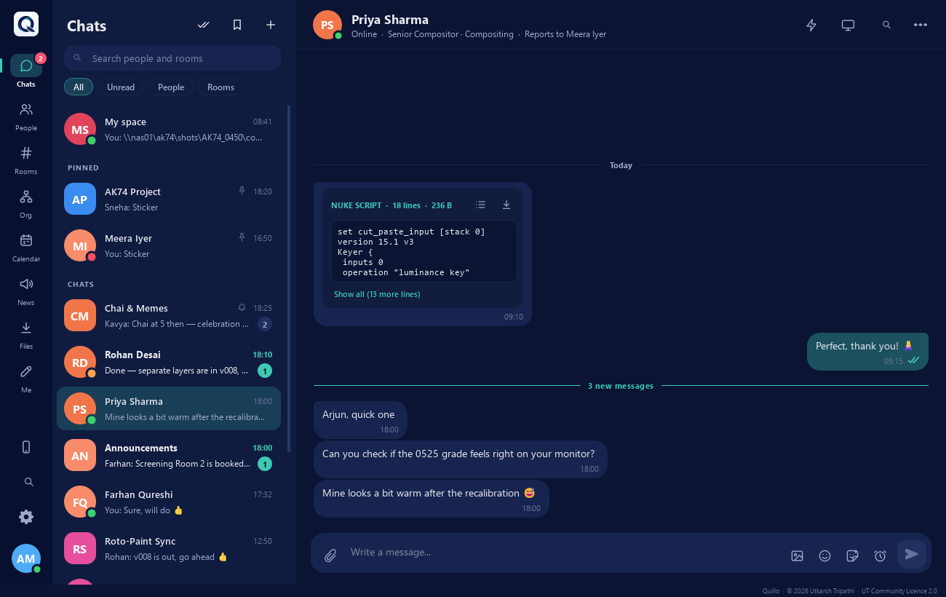This screenshot has width=946, height=597.
Task: Mark all chats as read
Action: [204, 25]
